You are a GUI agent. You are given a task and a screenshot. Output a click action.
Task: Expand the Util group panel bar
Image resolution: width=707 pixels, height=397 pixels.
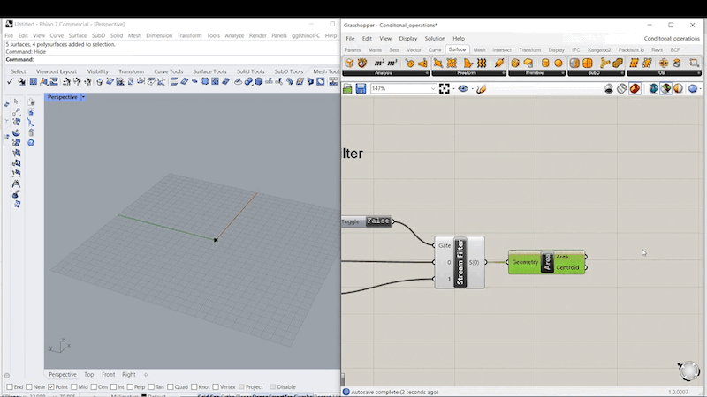665,73
